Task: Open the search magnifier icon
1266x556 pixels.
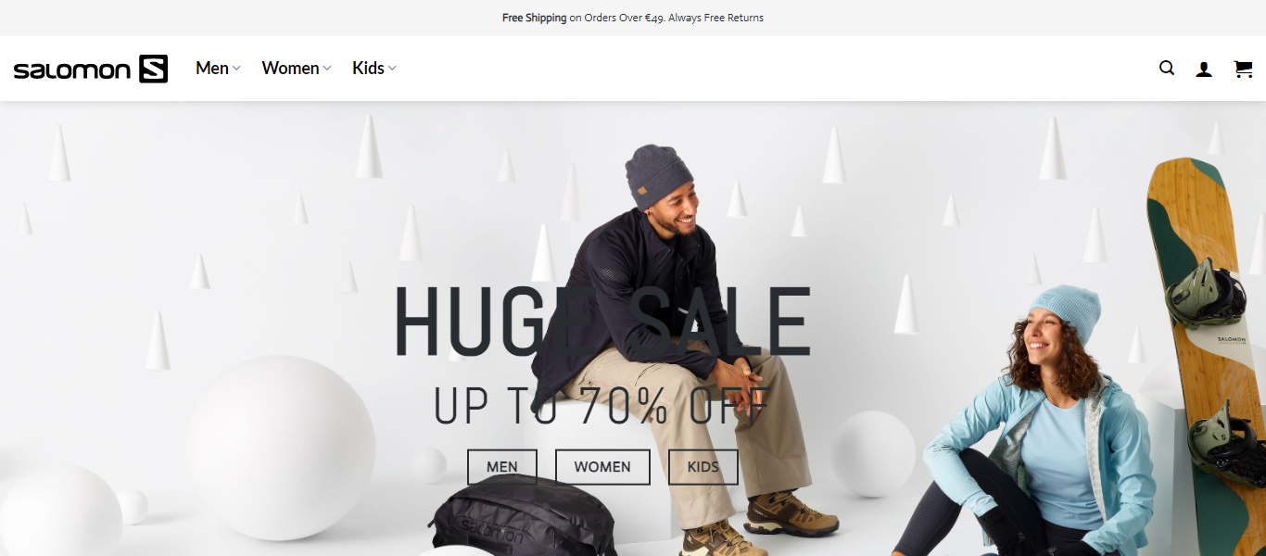Action: [1167, 68]
